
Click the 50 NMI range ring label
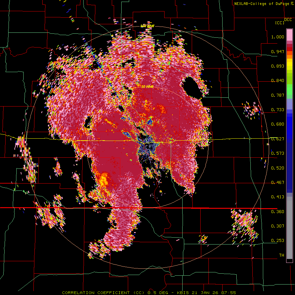pos(147,87)
